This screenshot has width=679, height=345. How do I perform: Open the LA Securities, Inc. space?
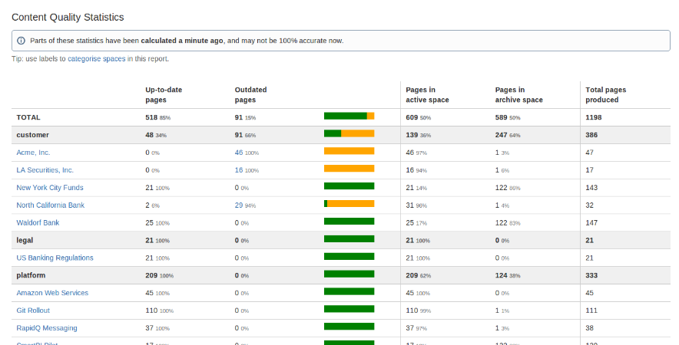[45, 170]
